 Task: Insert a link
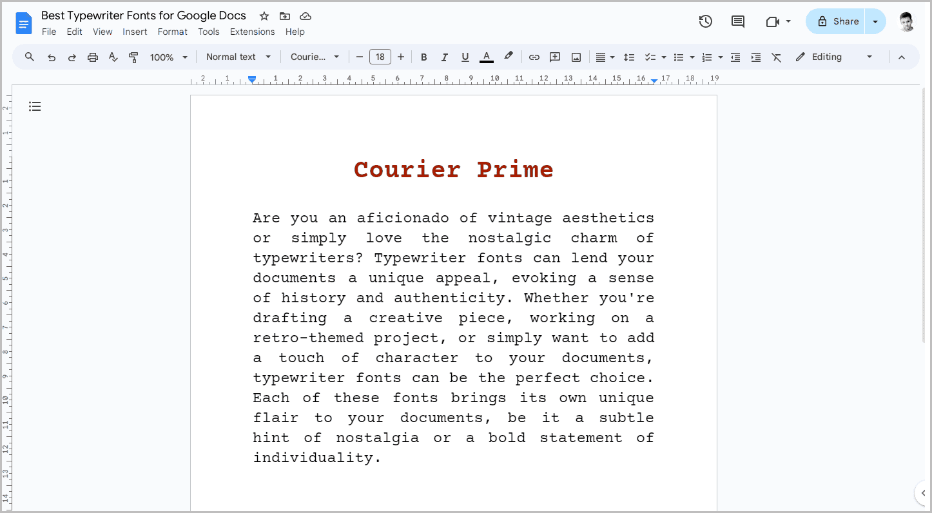(534, 57)
